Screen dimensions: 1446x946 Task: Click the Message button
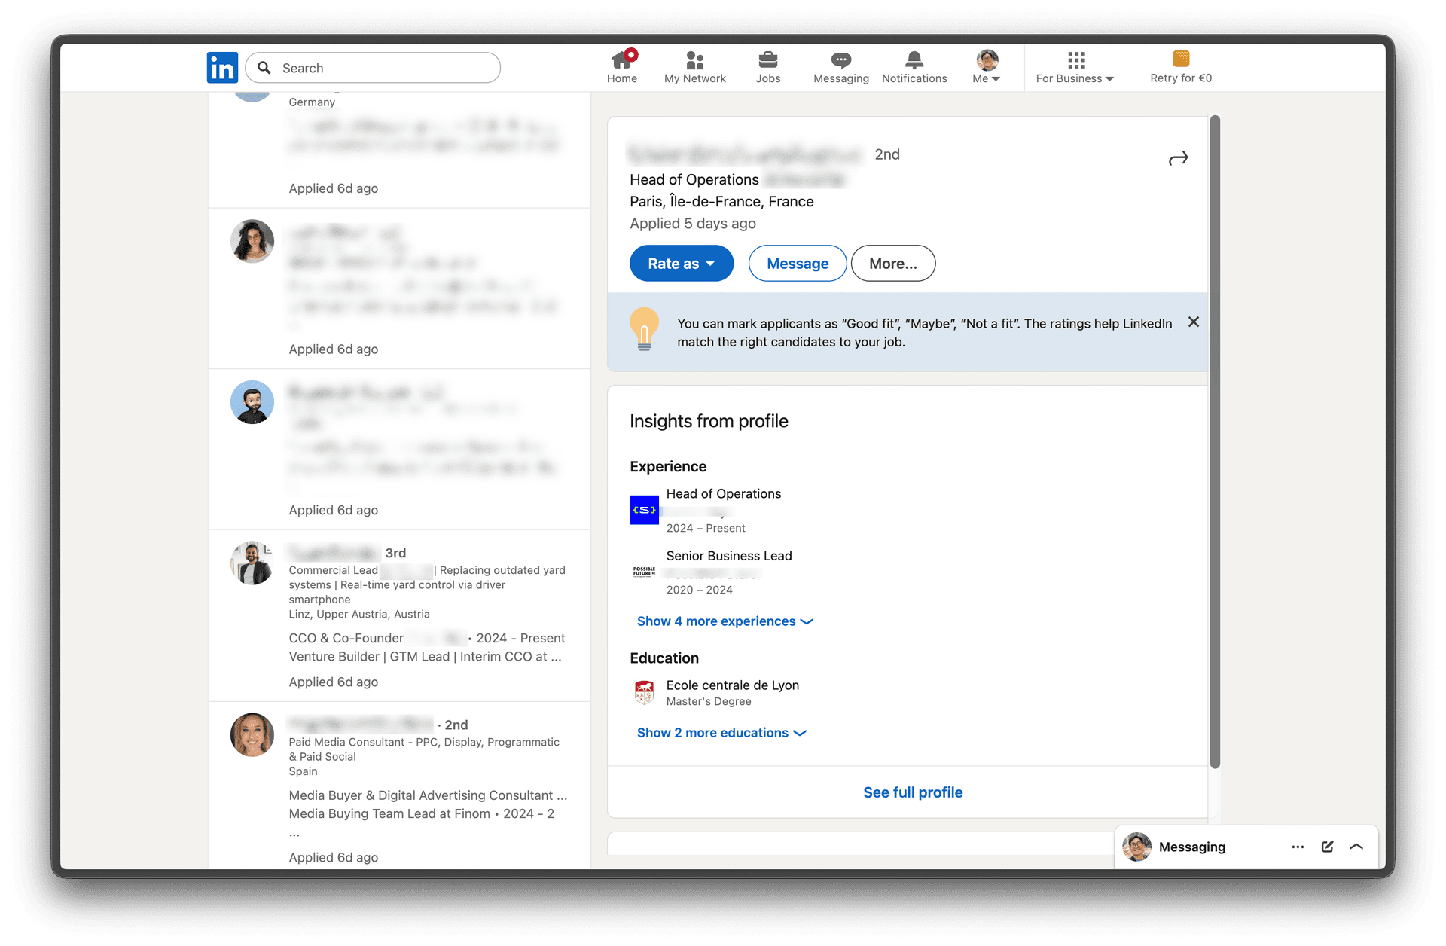tap(797, 264)
